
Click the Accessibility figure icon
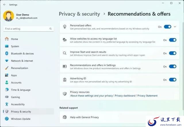[x=7, y=104]
